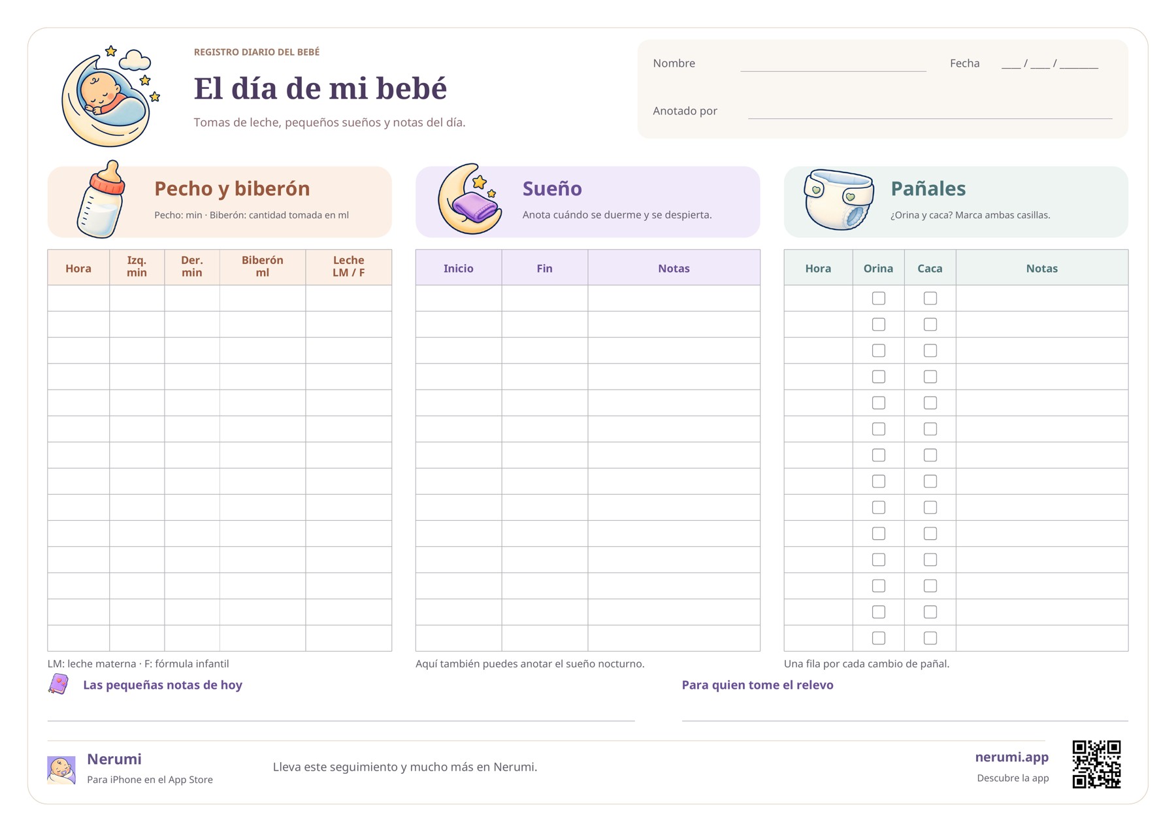This screenshot has height=832, width=1176.
Task: Click the Inicio column header
Action: coord(459,268)
